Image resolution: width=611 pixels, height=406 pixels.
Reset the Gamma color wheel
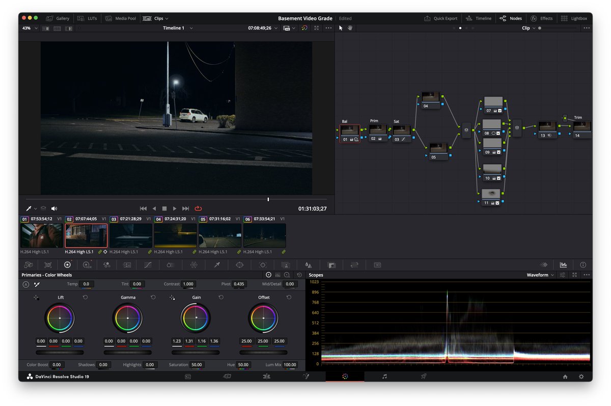[x=153, y=297]
